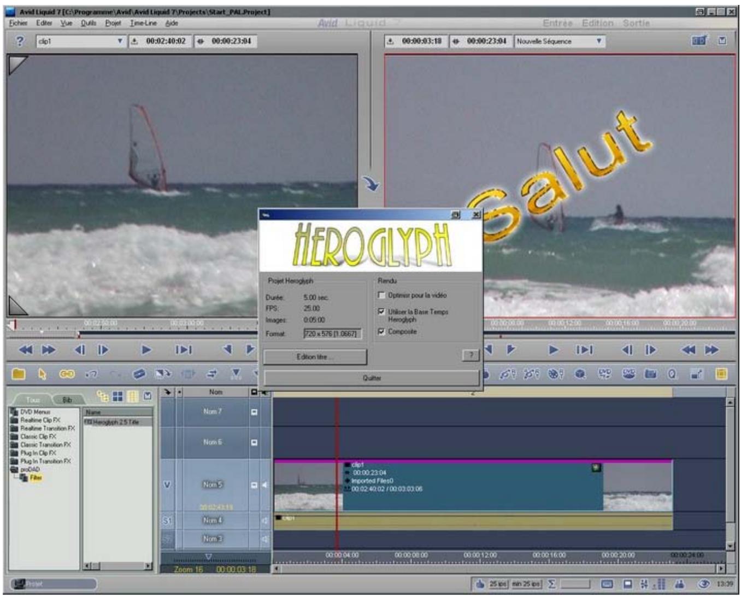Click the tree view icon in library panel
Image resolution: width=741 pixels, height=596 pixels.
click(x=102, y=396)
